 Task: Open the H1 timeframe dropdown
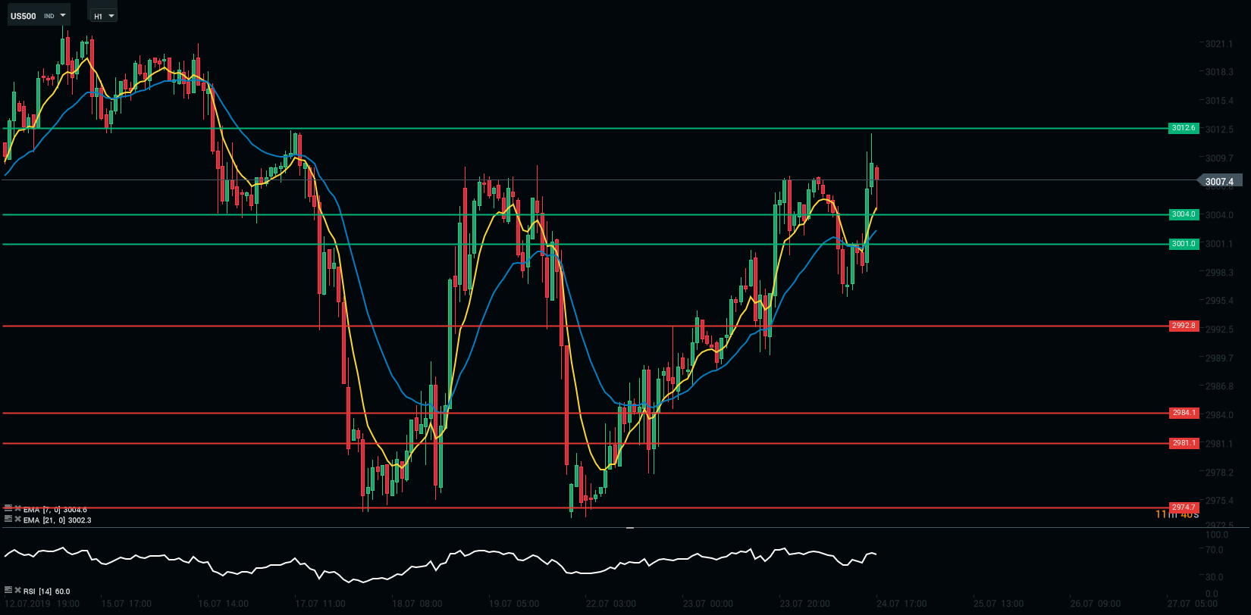point(103,15)
